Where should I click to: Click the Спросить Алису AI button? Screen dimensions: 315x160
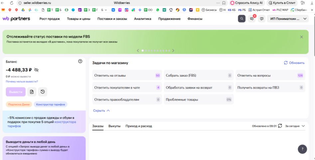(x=246, y=3)
